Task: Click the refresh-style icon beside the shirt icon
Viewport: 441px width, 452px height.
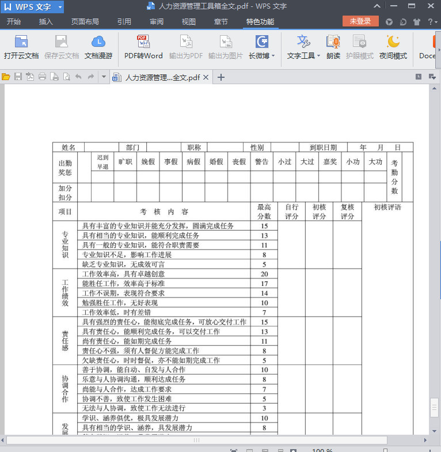Action: click(403, 22)
